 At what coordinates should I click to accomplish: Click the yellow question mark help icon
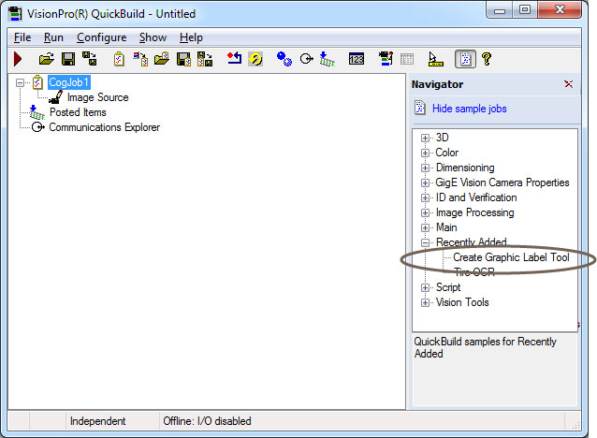coord(487,59)
